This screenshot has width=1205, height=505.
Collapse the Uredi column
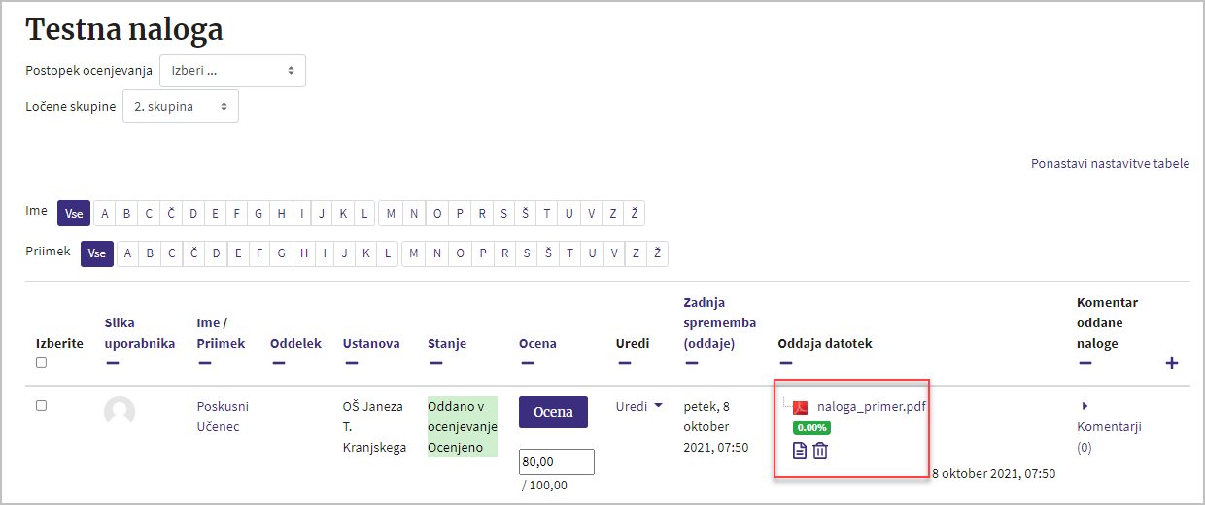624,363
